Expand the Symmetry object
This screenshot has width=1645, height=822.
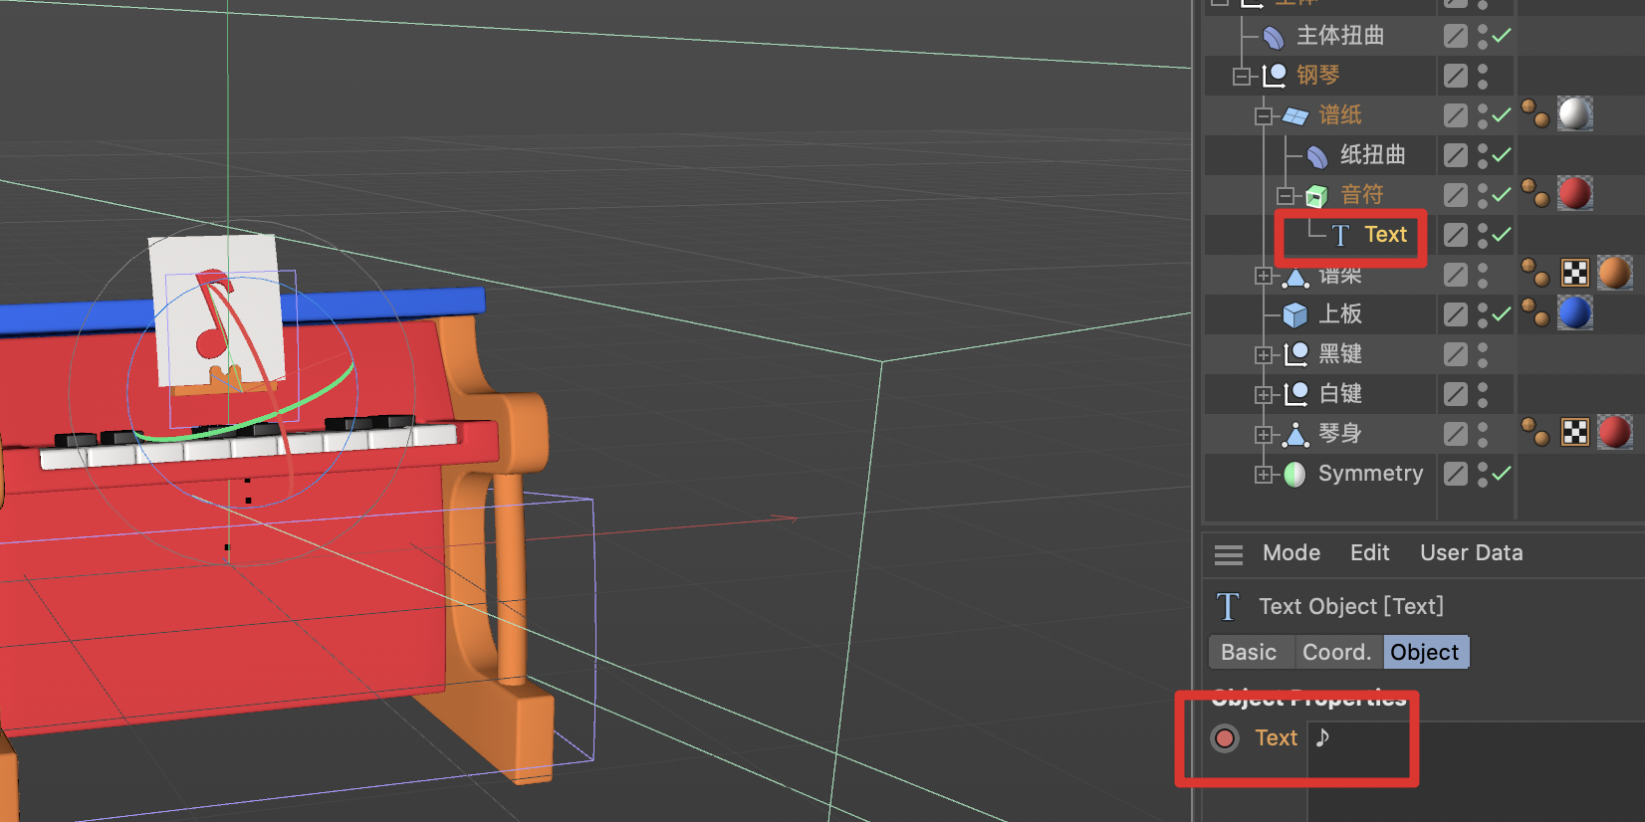tap(1264, 475)
